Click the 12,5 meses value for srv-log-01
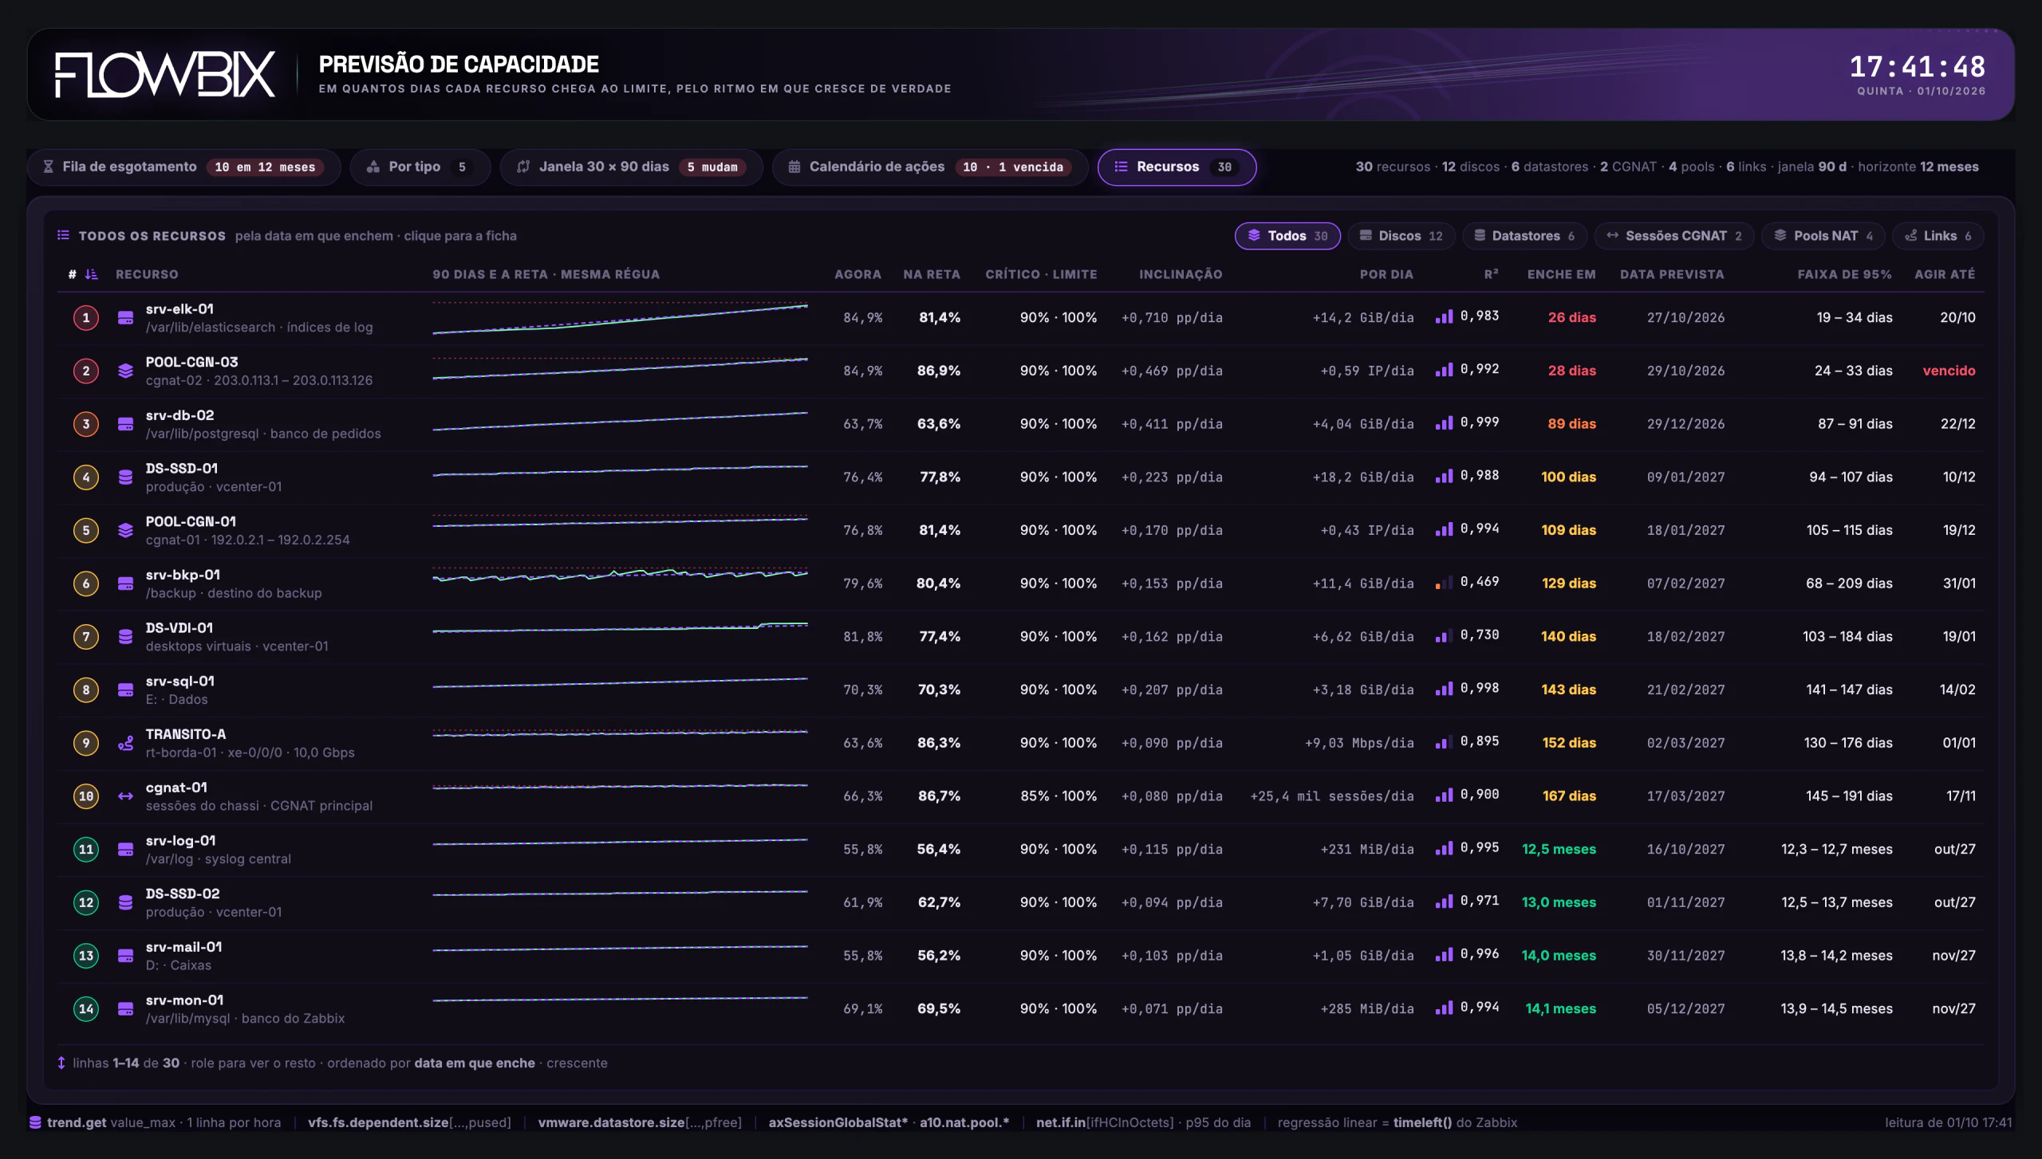 [1559, 849]
